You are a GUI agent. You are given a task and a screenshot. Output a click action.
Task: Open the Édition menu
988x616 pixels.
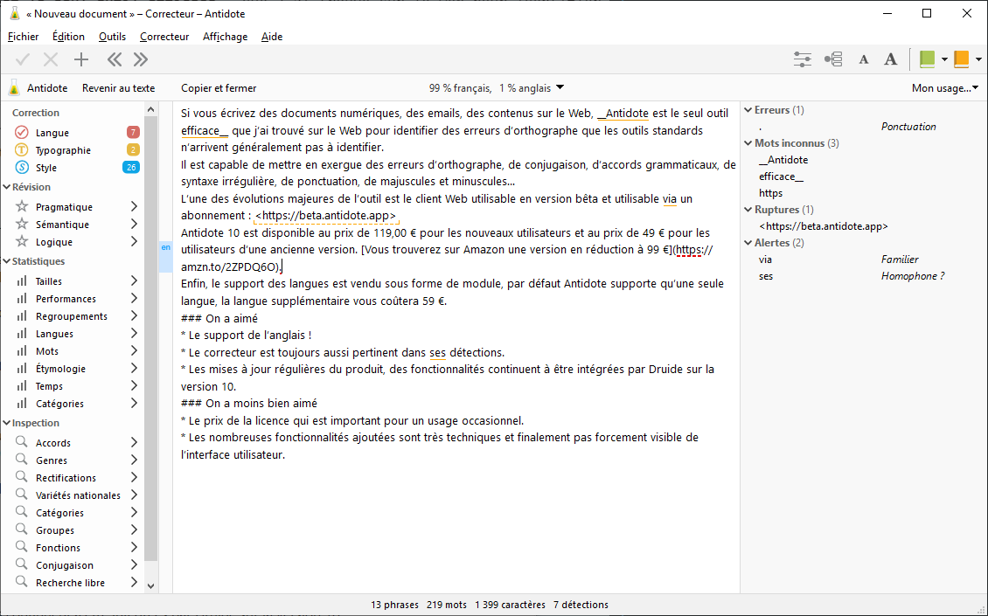click(x=68, y=37)
